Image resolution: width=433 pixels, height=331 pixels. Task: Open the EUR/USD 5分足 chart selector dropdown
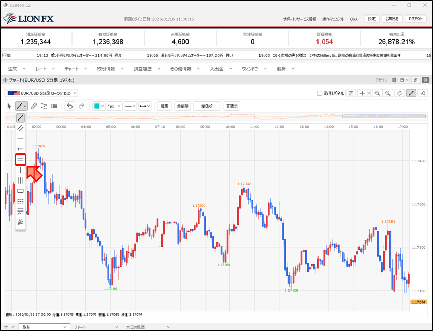pyautogui.click(x=41, y=93)
